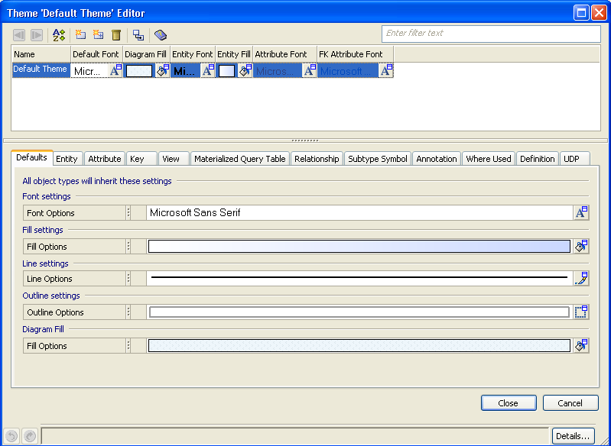Open help via the book icon
611x446 pixels.
tap(160, 35)
